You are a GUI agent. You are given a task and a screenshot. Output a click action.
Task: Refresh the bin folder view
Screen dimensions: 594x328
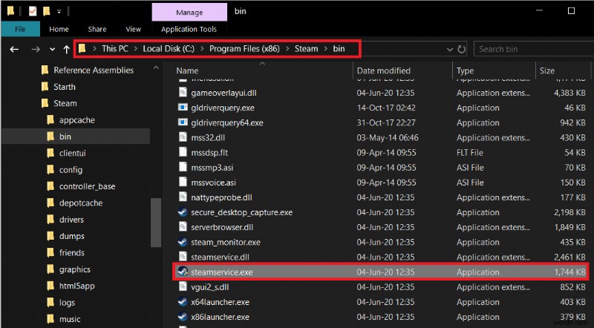click(461, 49)
